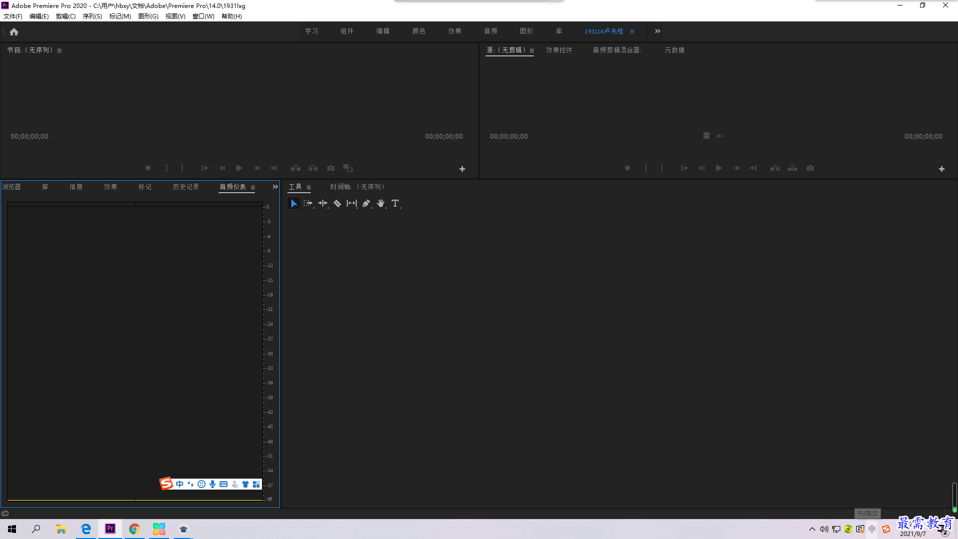Click Extract button in Program monitor
Screen dimensions: 958x539
point(313,168)
